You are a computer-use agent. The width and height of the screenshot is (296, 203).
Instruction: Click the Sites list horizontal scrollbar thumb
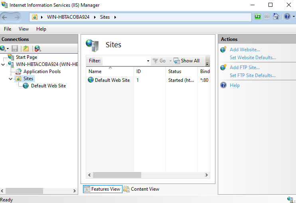click(117, 175)
